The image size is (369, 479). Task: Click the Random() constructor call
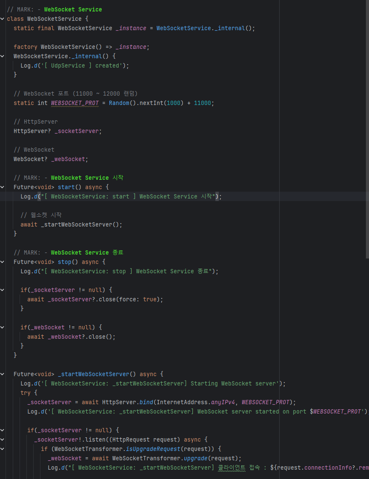pyautogui.click(x=122, y=103)
